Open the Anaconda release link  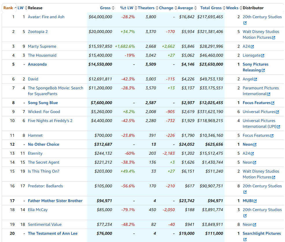coord(37,64)
